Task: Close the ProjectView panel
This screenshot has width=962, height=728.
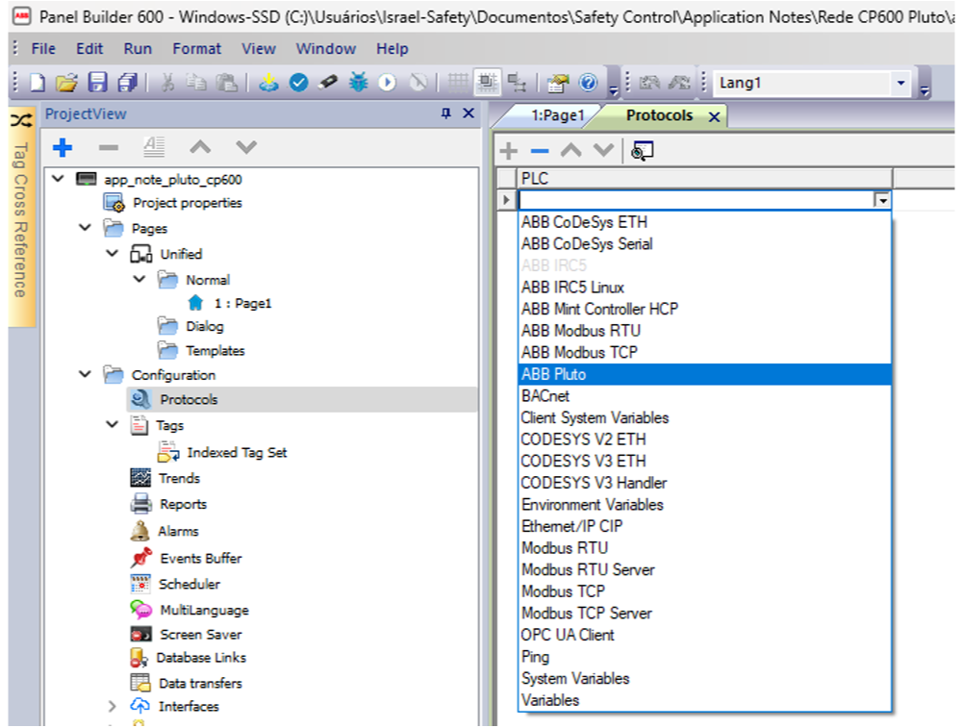Action: [x=468, y=113]
